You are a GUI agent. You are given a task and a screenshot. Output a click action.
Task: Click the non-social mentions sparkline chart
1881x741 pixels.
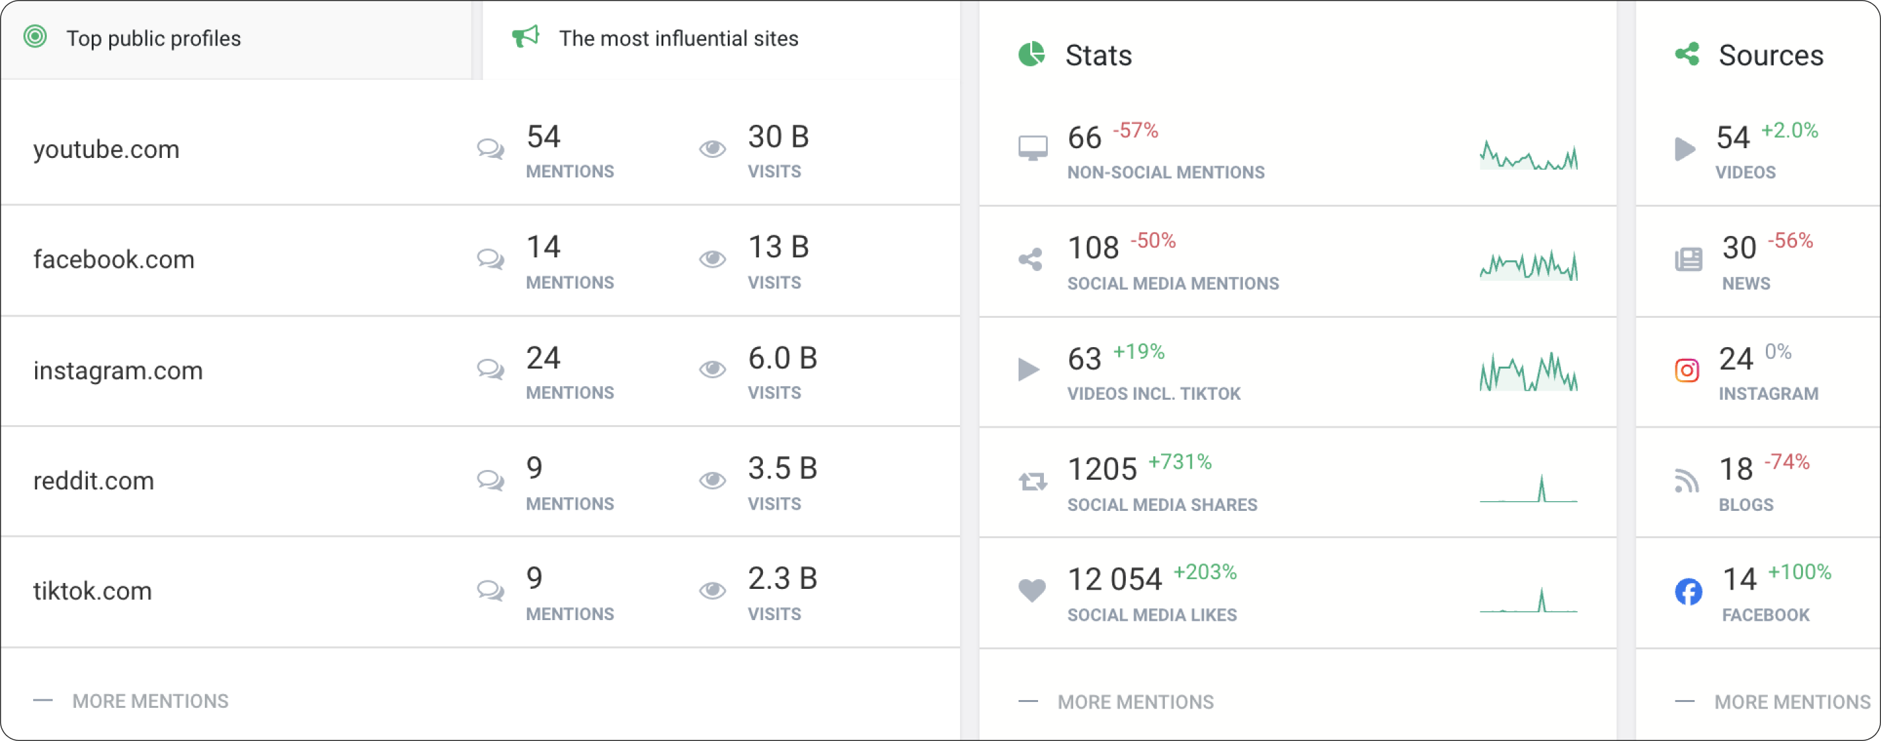coord(1528,155)
